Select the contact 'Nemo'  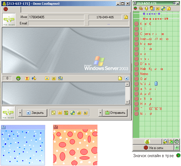click(x=144, y=74)
